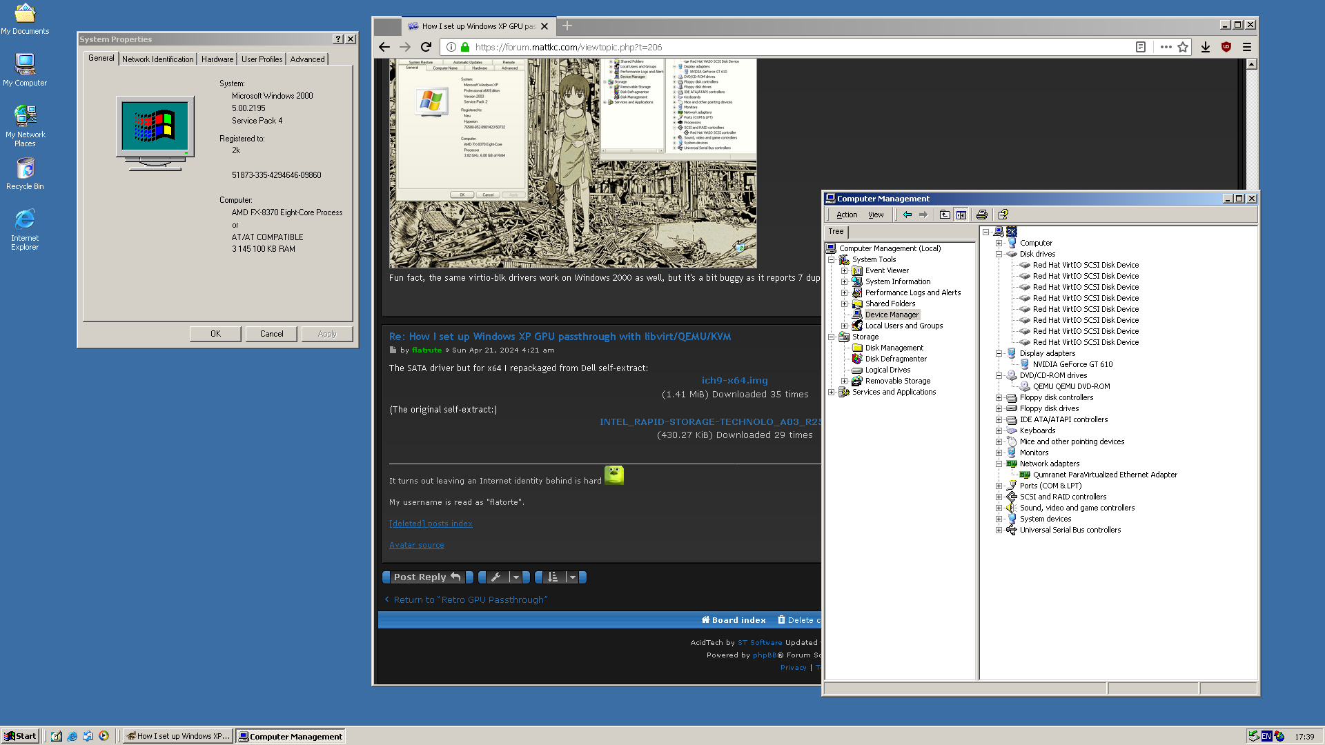Click the desktop screenshot image in forum post
Image resolution: width=1325 pixels, height=745 pixels.
click(573, 163)
